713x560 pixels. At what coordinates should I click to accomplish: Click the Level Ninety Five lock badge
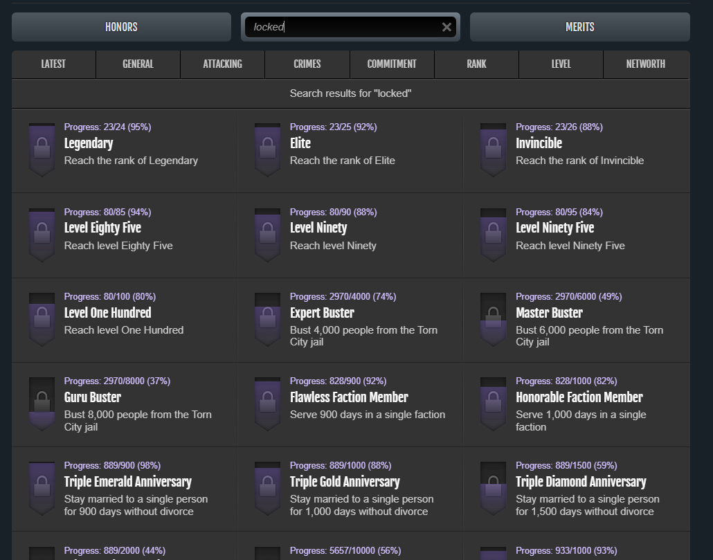tap(494, 235)
